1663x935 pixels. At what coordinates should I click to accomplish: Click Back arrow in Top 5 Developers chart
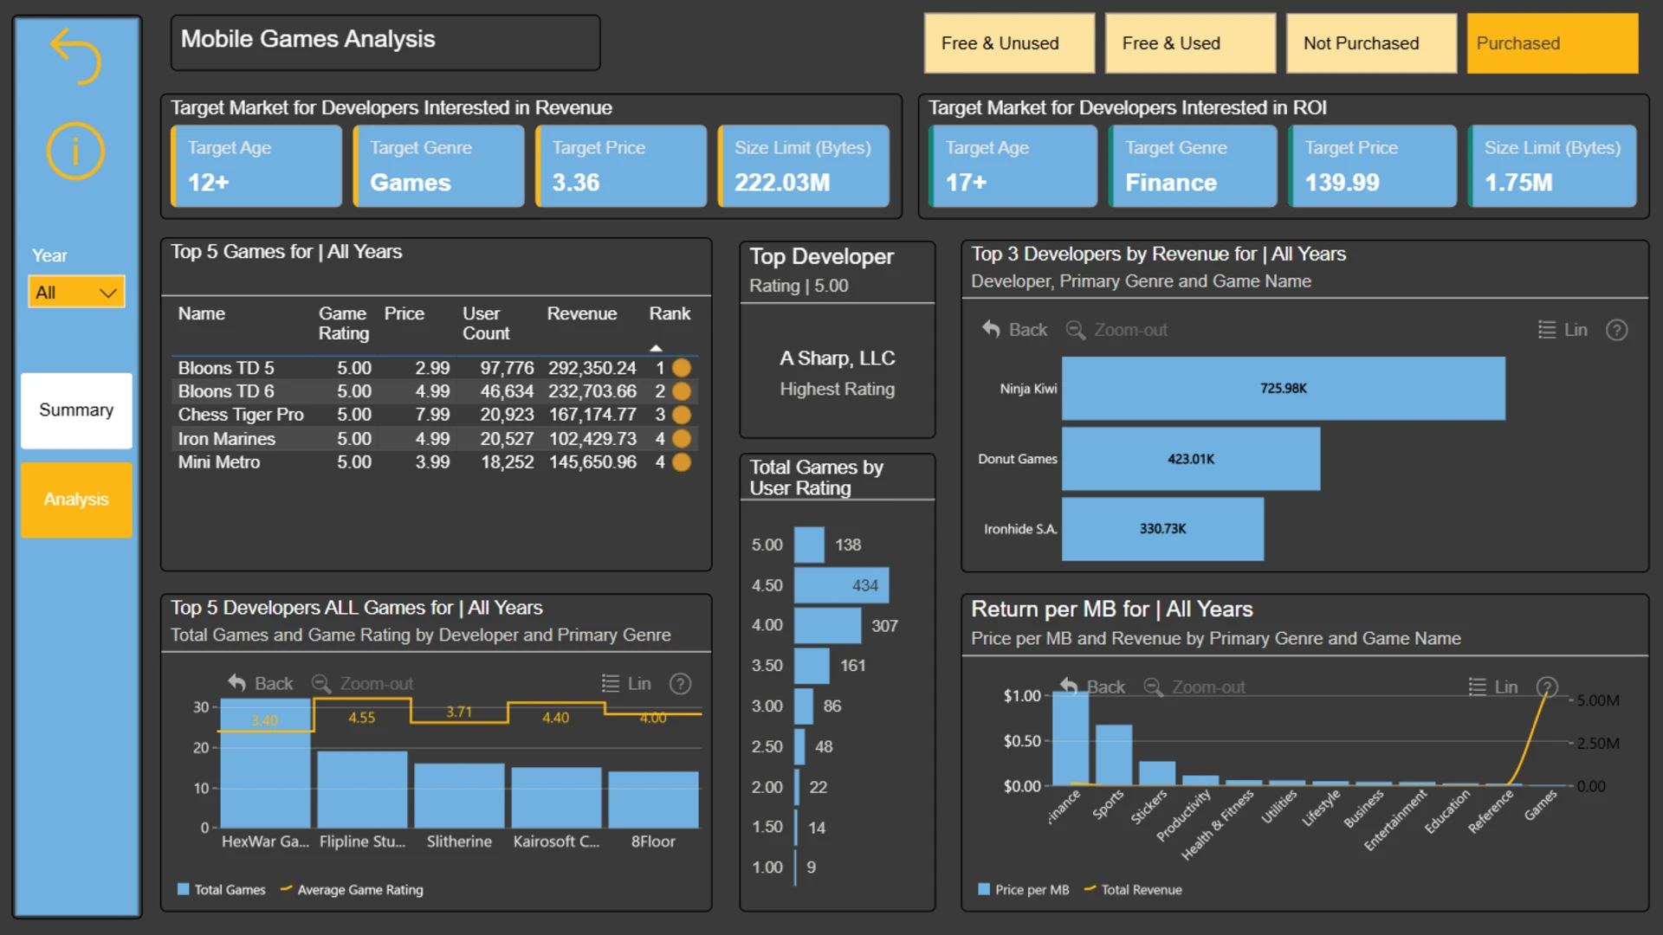[237, 683]
